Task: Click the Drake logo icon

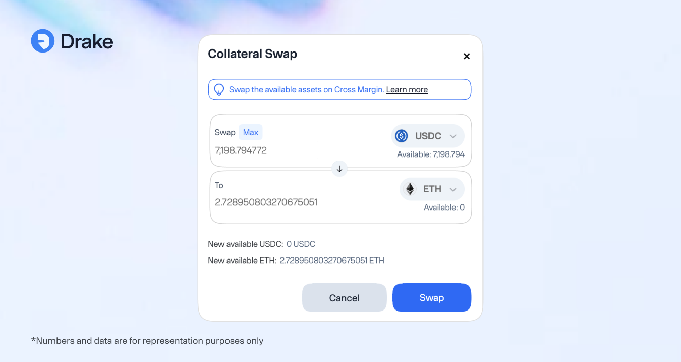Action: click(x=42, y=41)
